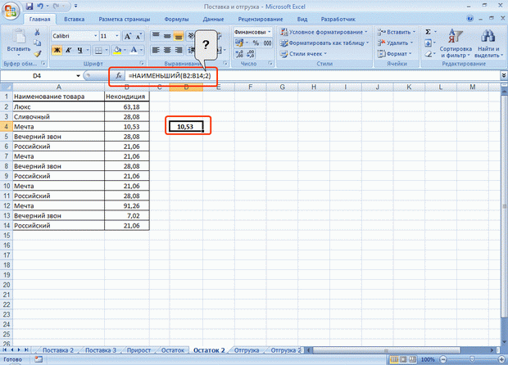Screen dimensions: 508x365
Task: Click the macro record icon in status bar
Action: point(39,359)
